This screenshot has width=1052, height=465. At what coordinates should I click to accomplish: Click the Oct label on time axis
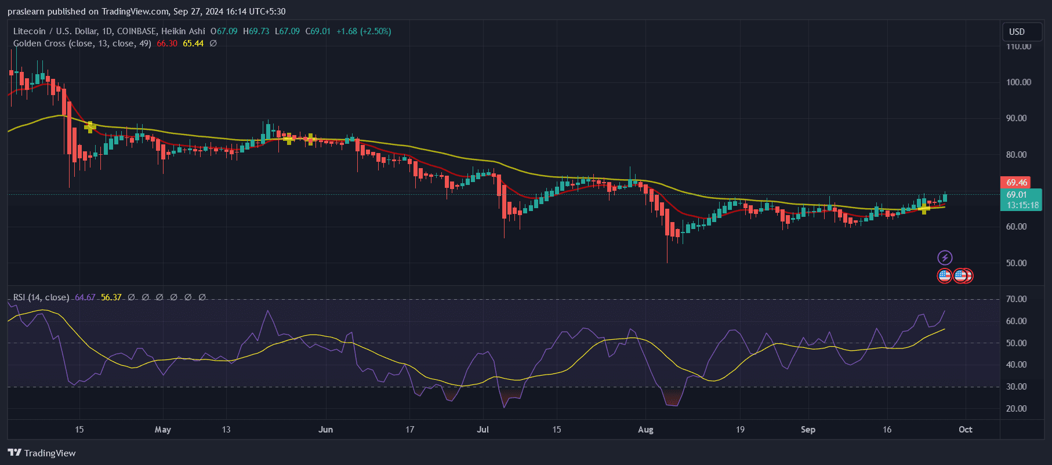tap(965, 430)
